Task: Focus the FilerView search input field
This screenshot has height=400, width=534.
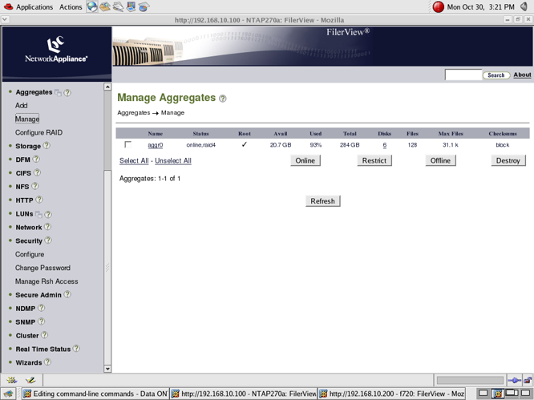Action: (463, 75)
